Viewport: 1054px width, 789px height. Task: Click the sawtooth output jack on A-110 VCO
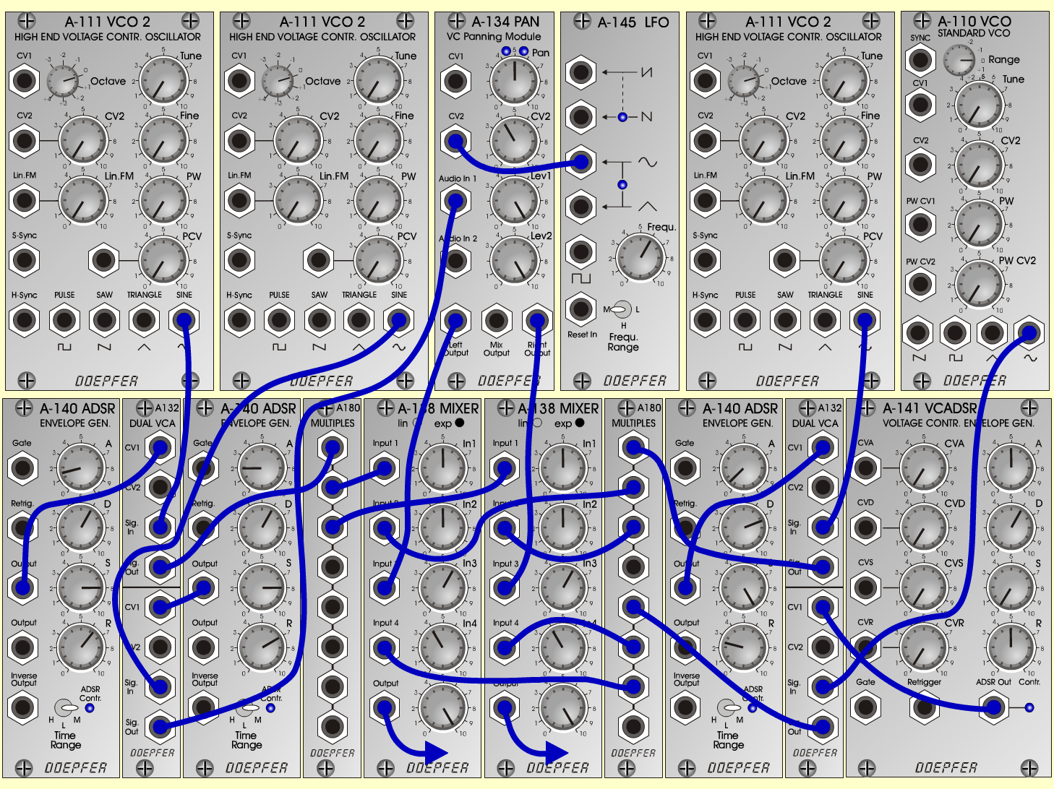pos(918,333)
